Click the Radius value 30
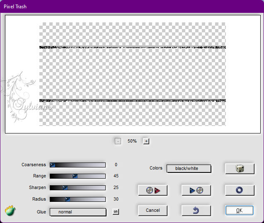This screenshot has height=223, width=264. pyautogui.click(x=116, y=199)
